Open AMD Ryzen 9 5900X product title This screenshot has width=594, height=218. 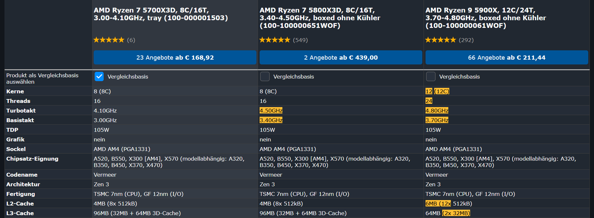click(x=486, y=18)
